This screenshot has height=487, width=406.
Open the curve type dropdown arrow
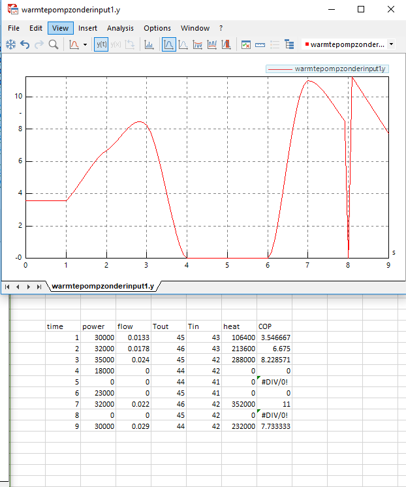pos(85,44)
